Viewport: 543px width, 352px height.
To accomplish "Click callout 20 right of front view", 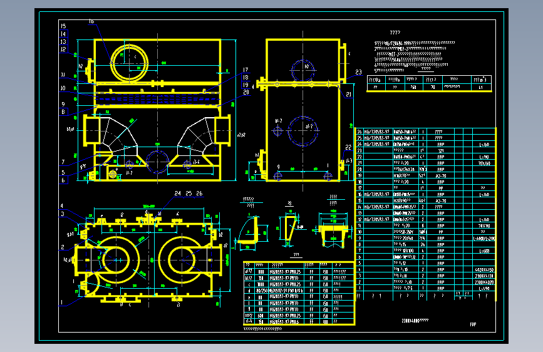I will [x=246, y=92].
